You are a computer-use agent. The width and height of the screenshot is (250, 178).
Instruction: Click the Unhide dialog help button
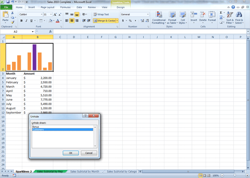(x=86, y=116)
